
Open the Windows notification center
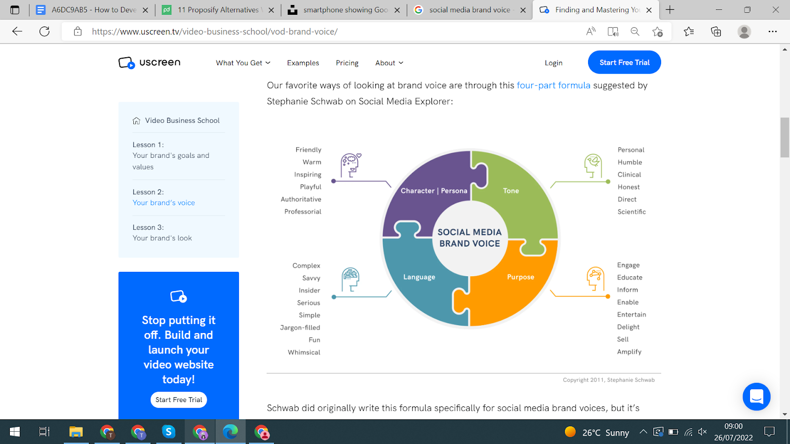tap(769, 432)
